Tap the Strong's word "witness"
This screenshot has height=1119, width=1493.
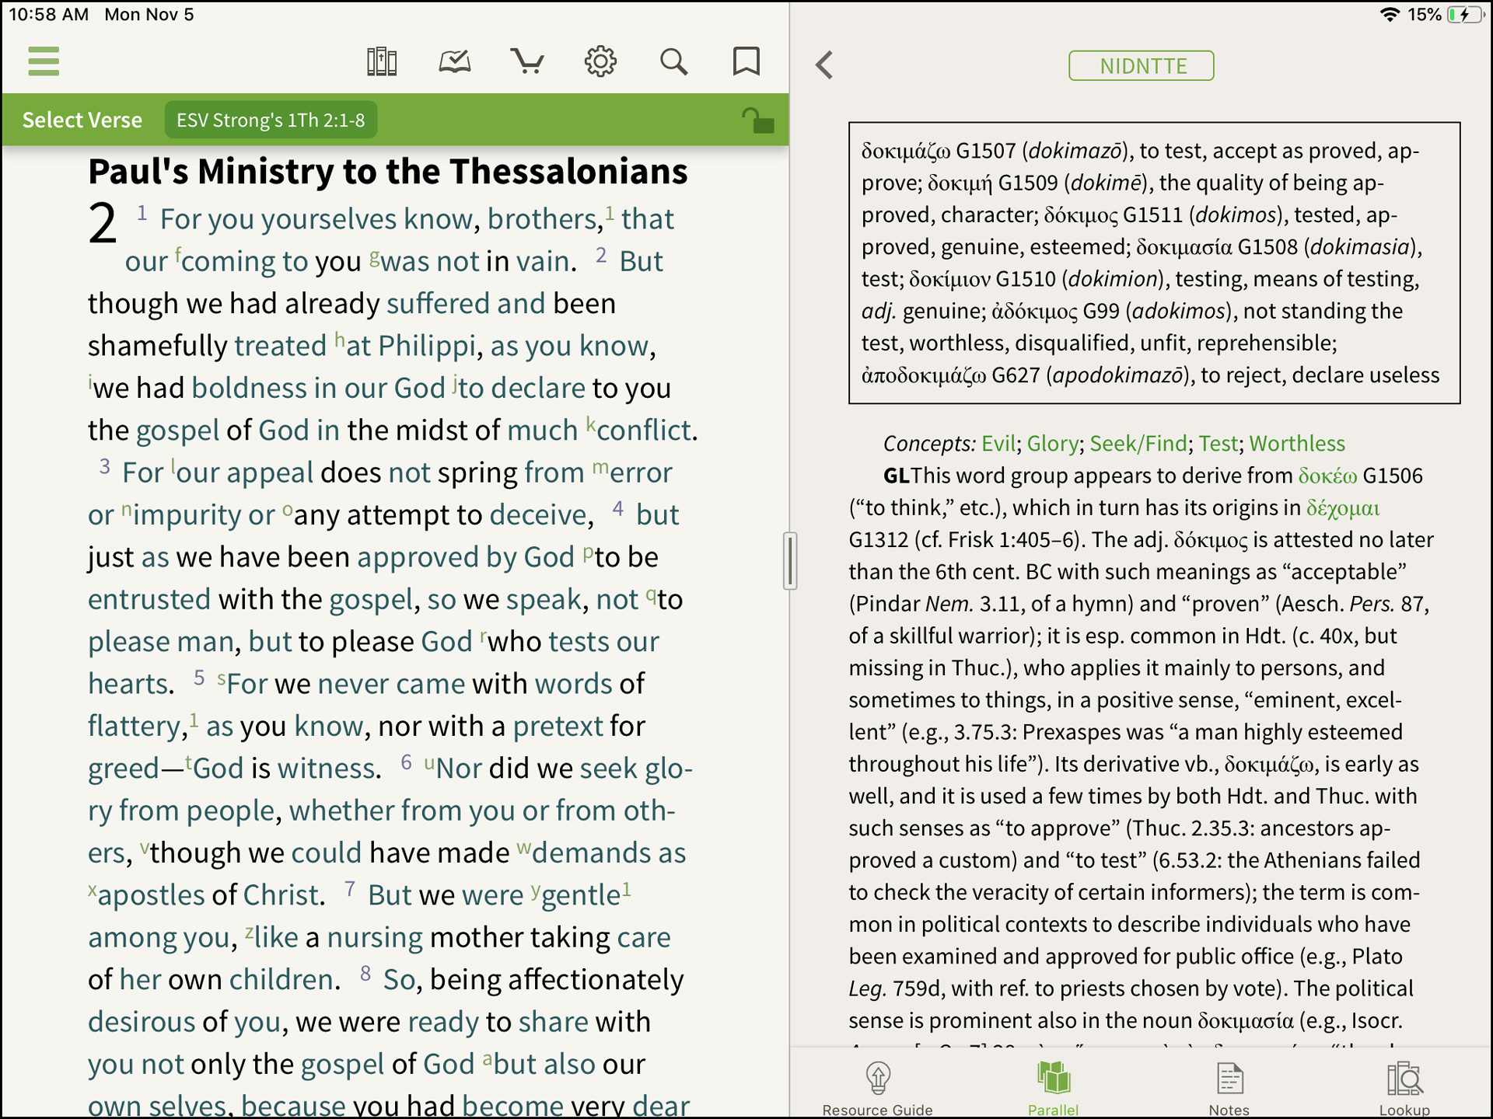coord(326,768)
